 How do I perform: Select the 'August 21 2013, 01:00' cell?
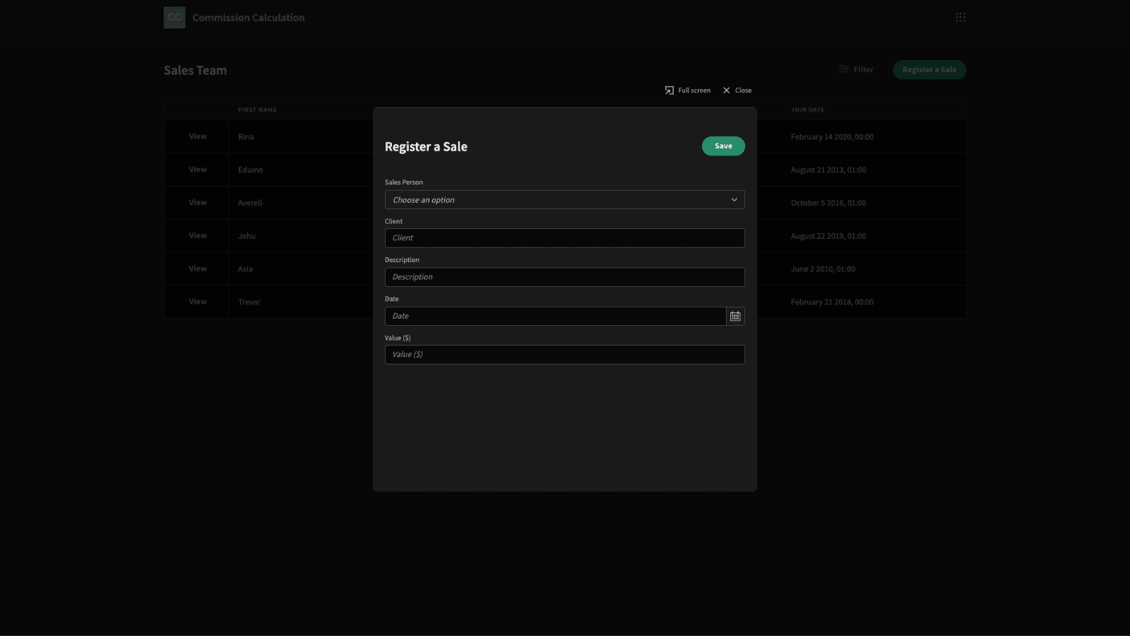pyautogui.click(x=828, y=170)
